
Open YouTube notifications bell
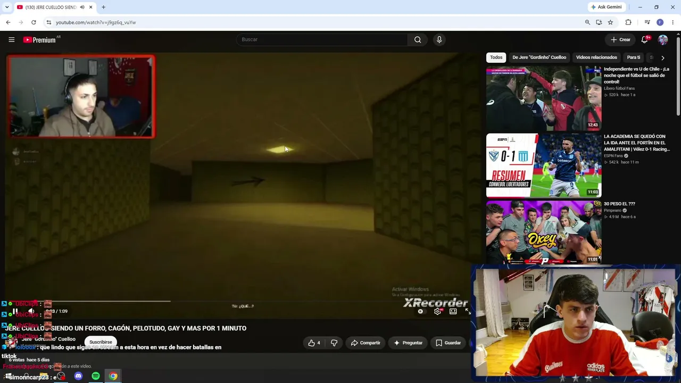(645, 39)
